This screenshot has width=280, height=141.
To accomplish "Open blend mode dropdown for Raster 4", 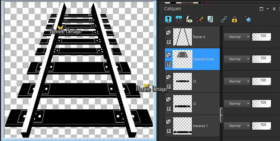I will click(237, 37).
